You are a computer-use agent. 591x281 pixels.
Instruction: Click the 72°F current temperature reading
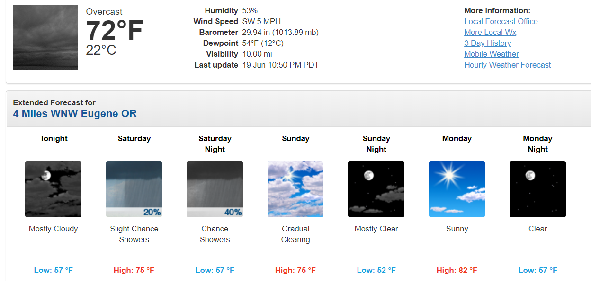tap(114, 31)
